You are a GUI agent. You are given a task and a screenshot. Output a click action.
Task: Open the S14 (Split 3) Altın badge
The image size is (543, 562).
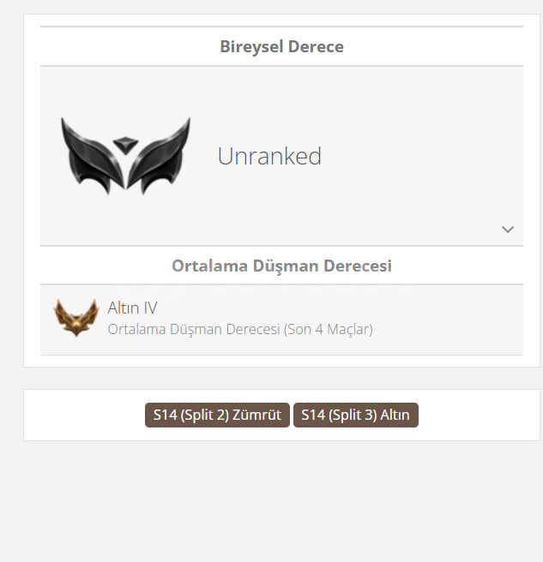click(356, 415)
